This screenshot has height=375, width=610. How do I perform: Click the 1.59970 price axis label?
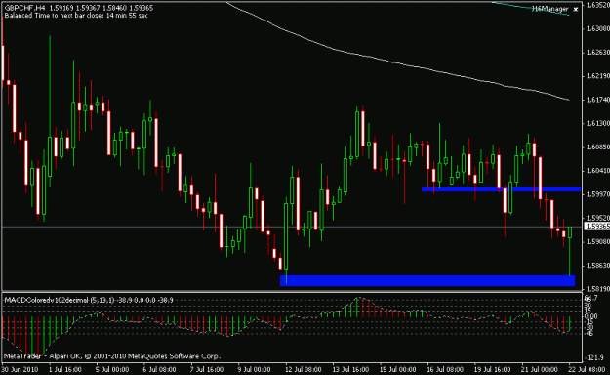pos(597,194)
